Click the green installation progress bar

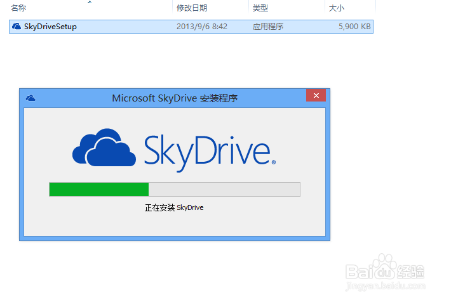point(175,189)
